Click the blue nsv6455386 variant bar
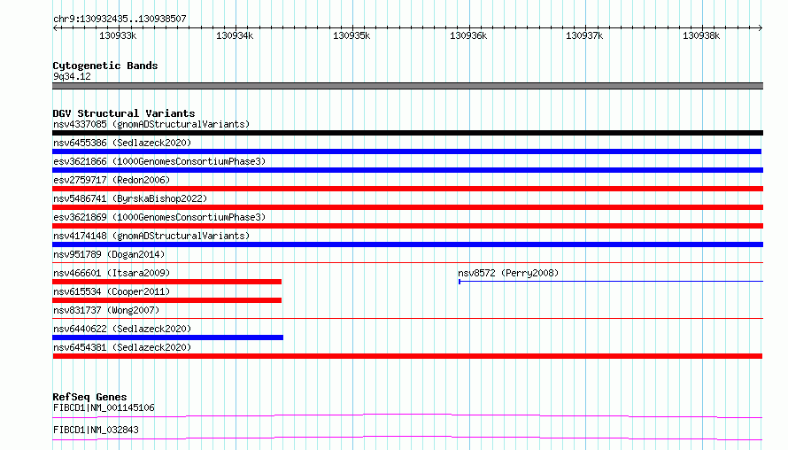Screen dimensions: 788x450 406,151
